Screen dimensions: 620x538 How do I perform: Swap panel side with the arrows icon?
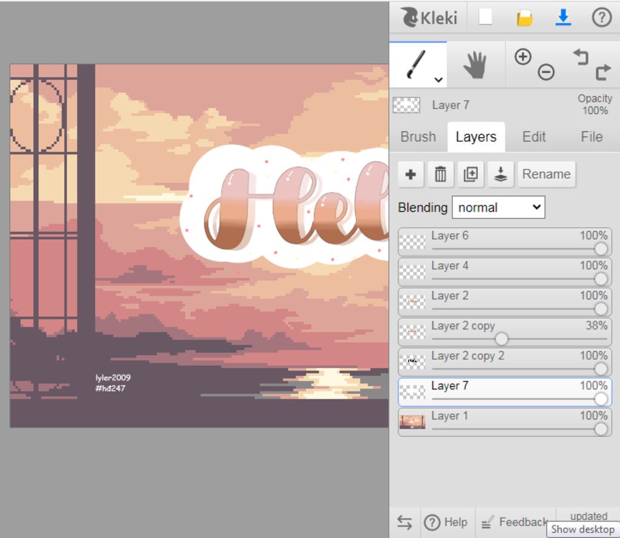pos(404,522)
